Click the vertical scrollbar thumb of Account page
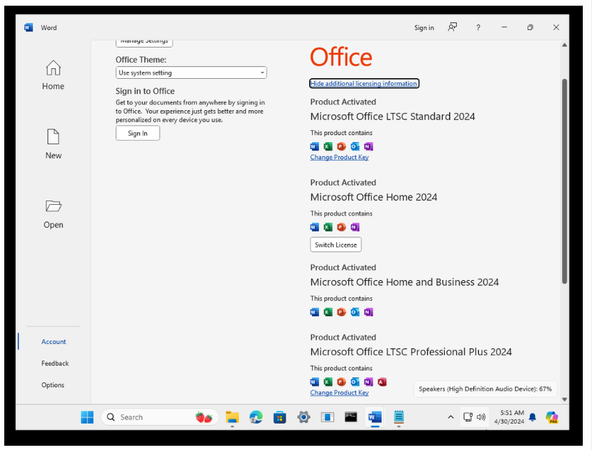 (x=564, y=181)
